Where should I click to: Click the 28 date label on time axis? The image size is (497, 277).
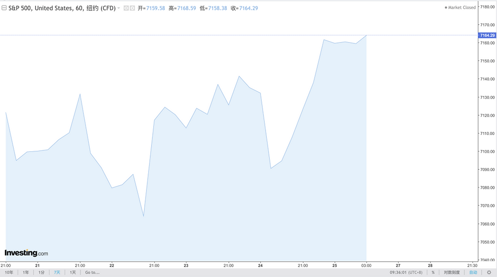click(x=430, y=266)
